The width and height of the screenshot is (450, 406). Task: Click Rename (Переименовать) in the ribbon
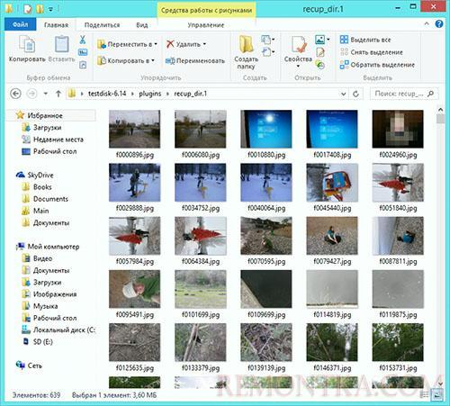point(195,60)
